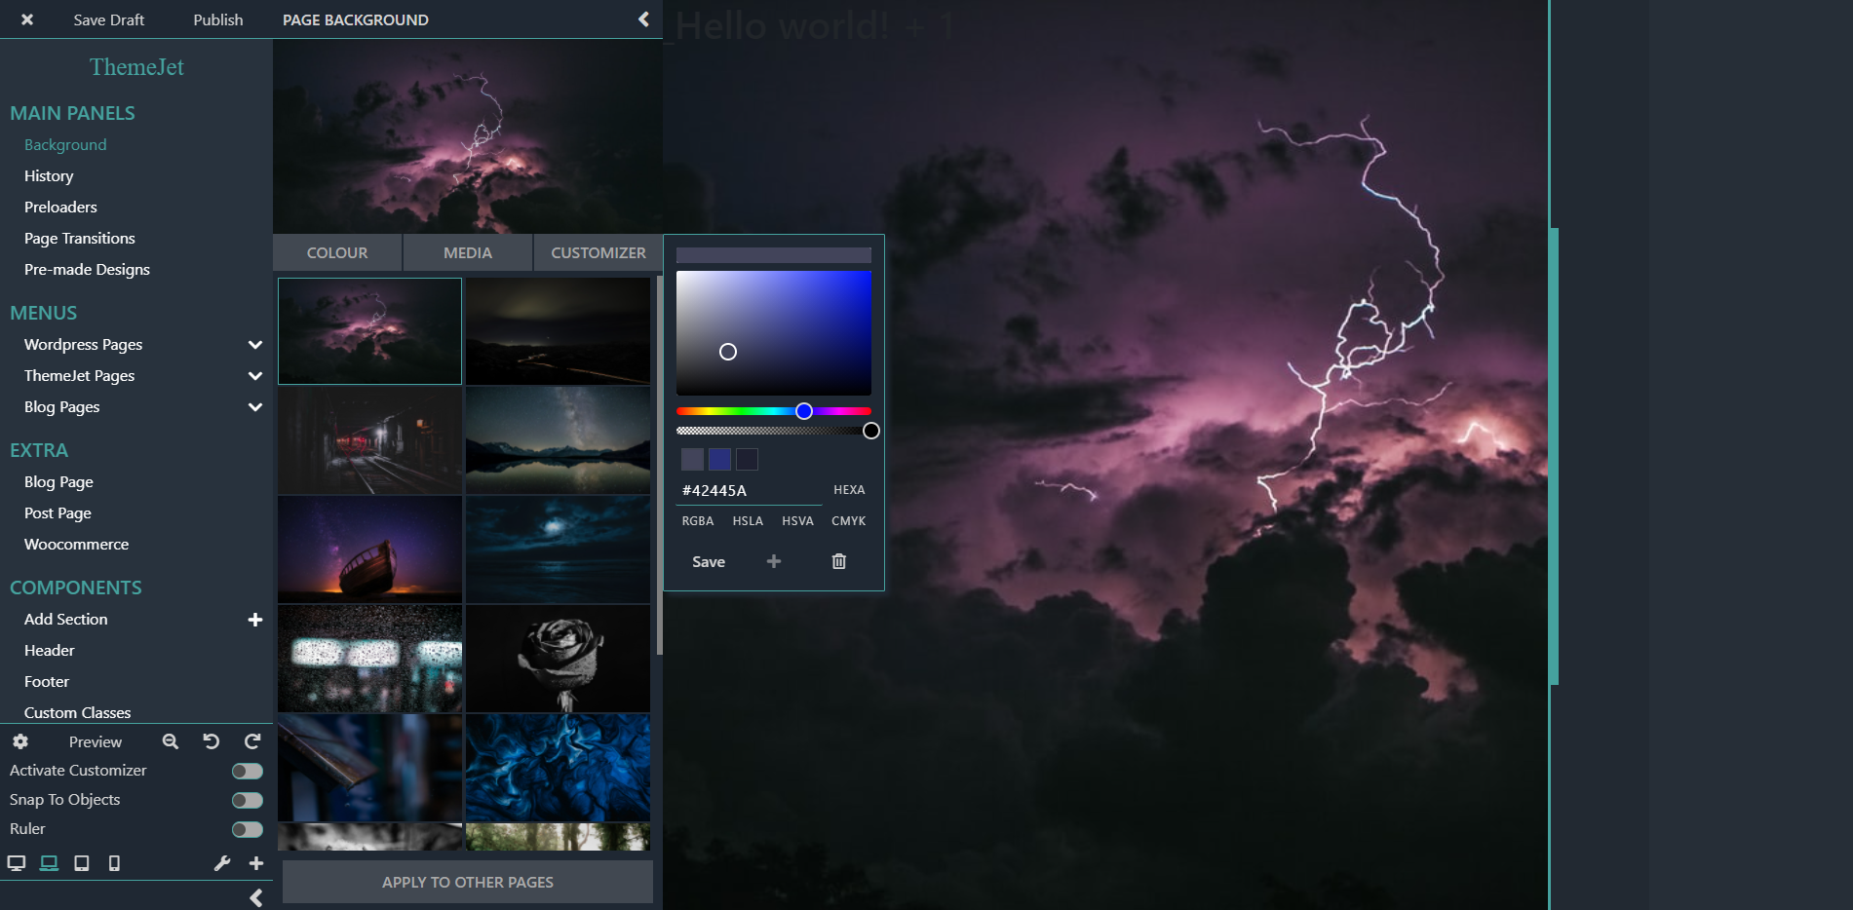Click Apply To Other Pages
Image resolution: width=1853 pixels, height=910 pixels.
point(467,882)
